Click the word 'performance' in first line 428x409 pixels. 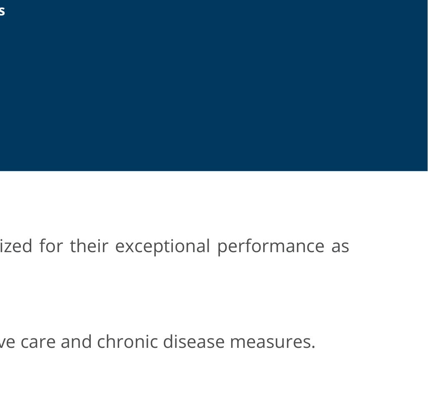coord(271,246)
